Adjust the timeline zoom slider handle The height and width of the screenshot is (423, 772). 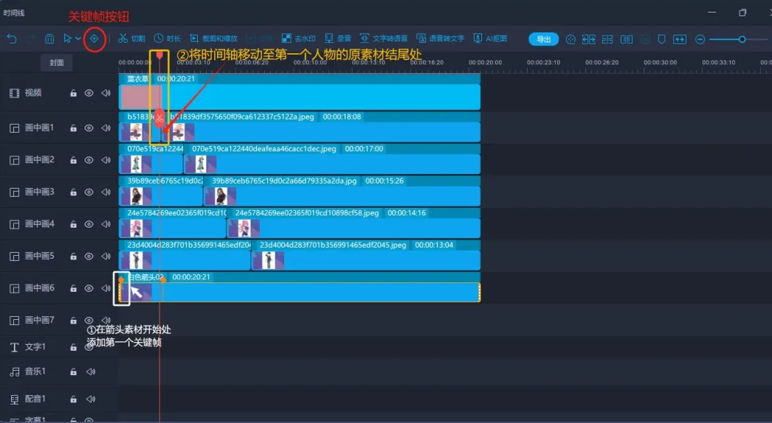[742, 39]
